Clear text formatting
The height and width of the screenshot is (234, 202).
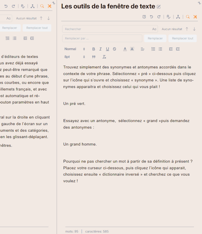pyautogui.click(x=104, y=57)
